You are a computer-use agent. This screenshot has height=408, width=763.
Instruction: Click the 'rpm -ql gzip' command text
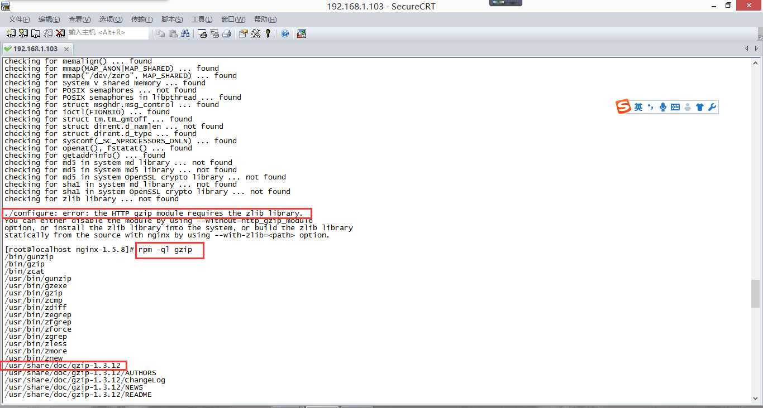165,250
